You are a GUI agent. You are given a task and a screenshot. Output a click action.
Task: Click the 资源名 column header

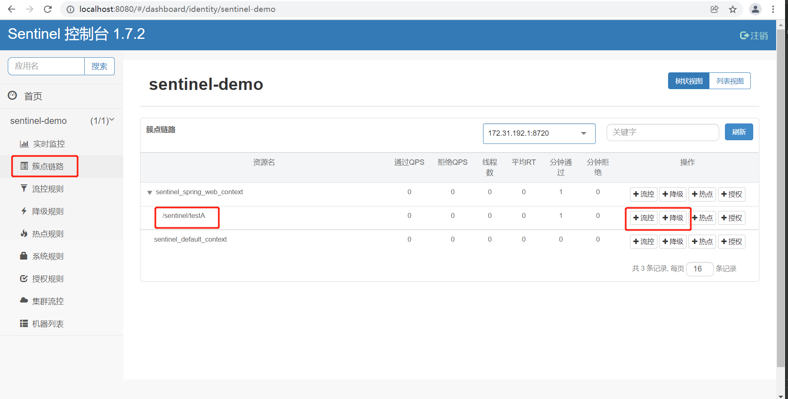pyautogui.click(x=264, y=162)
